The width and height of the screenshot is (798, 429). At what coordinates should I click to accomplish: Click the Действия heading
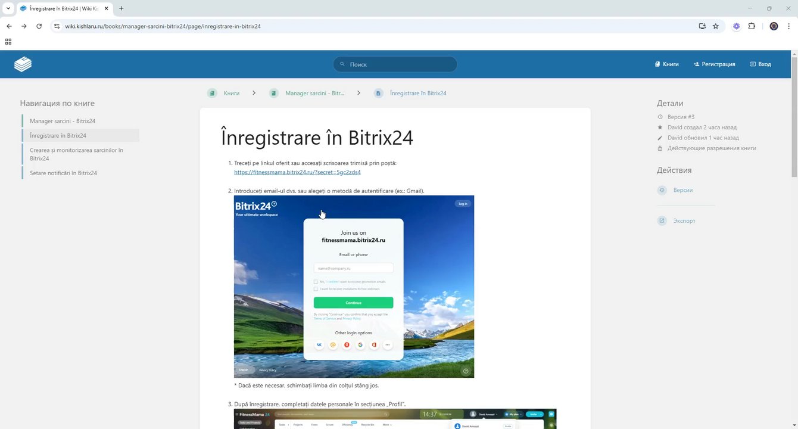point(674,170)
